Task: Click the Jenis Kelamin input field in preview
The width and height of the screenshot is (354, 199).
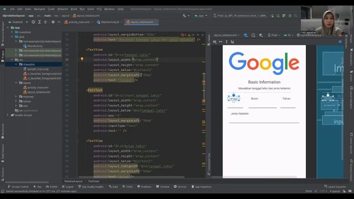Action: 264,120
